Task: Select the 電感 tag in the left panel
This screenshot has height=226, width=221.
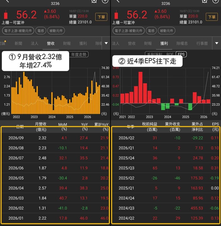Action: point(41,31)
